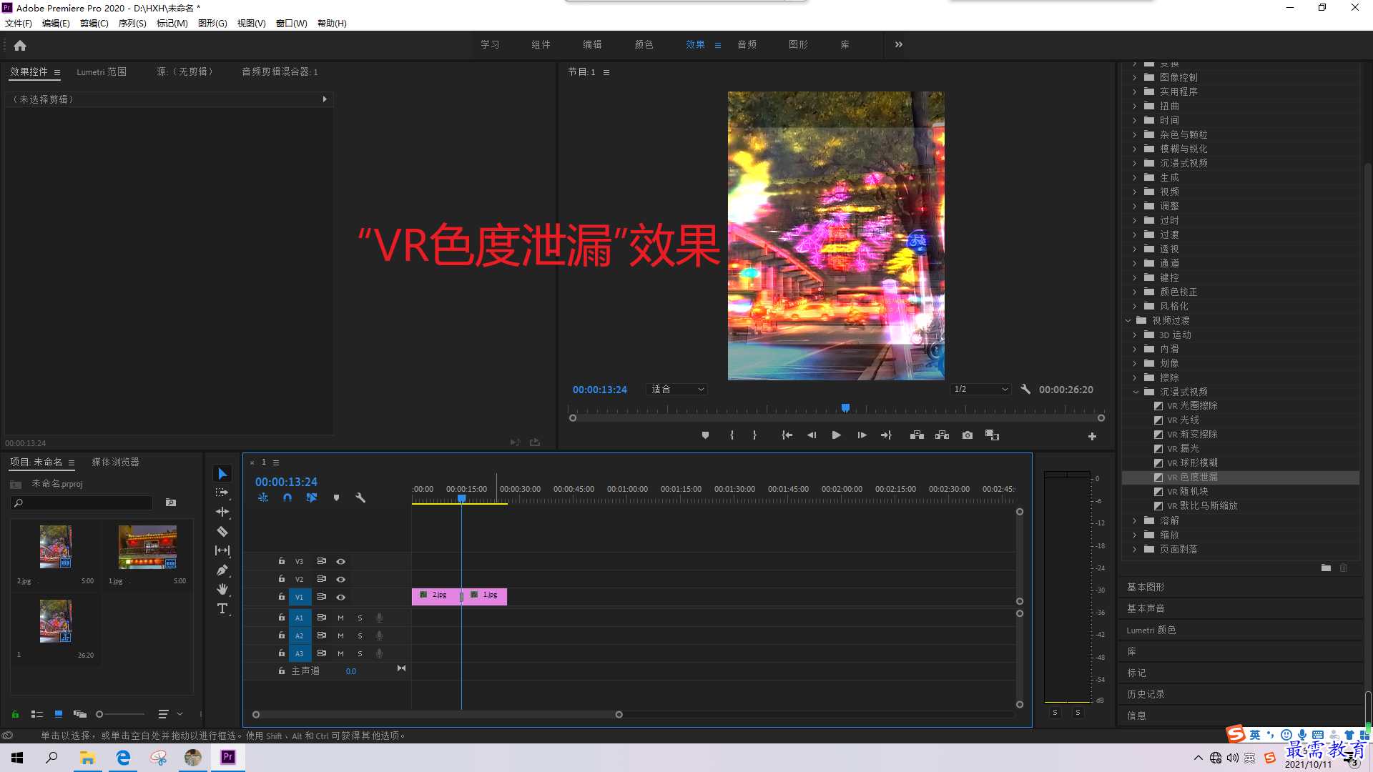Screen dimensions: 1373x772
Task: Toggle timeline Snap magnet icon
Action: coord(287,498)
